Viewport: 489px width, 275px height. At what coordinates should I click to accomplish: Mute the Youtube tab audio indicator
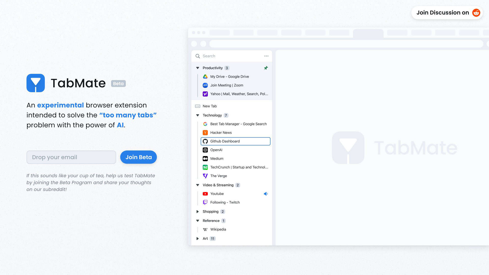266,194
